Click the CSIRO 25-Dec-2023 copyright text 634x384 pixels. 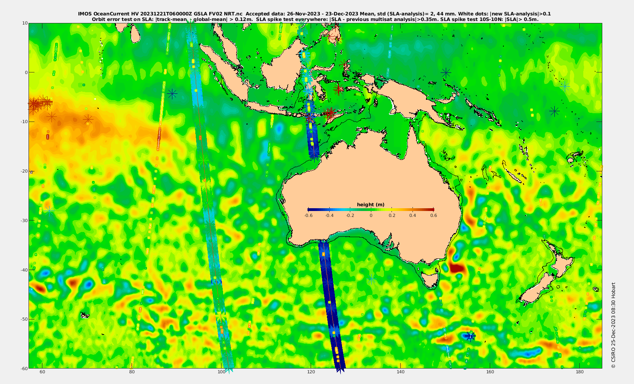(x=613, y=325)
